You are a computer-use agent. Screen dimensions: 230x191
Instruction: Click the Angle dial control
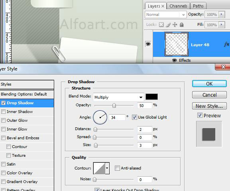click(100, 117)
